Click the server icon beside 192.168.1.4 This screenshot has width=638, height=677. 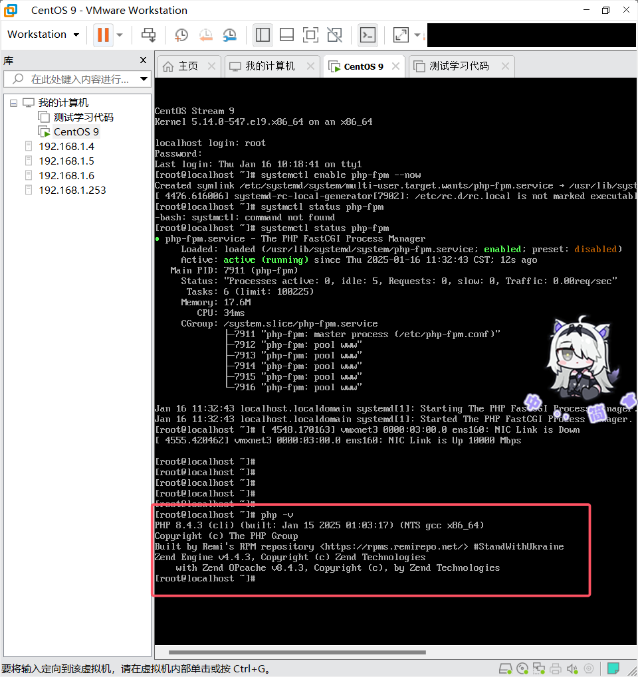[x=29, y=147]
